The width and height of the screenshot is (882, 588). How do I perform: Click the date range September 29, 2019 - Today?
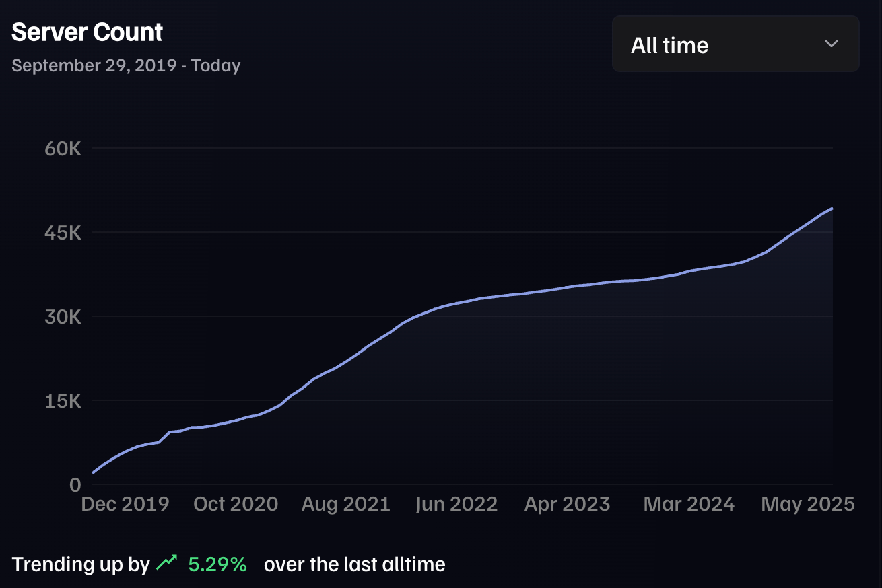coord(126,65)
